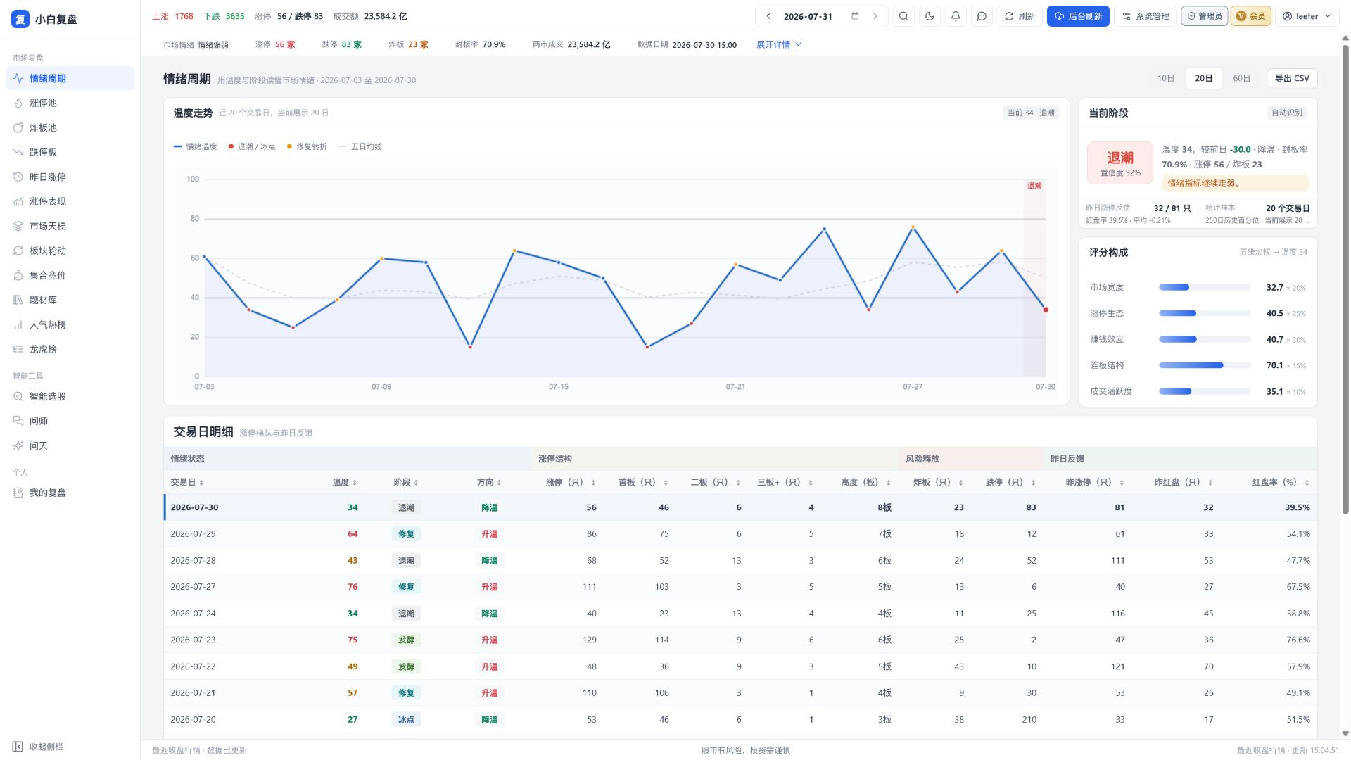Open the calendar picker icon beside the date
The height and width of the screenshot is (760, 1351).
click(x=855, y=16)
